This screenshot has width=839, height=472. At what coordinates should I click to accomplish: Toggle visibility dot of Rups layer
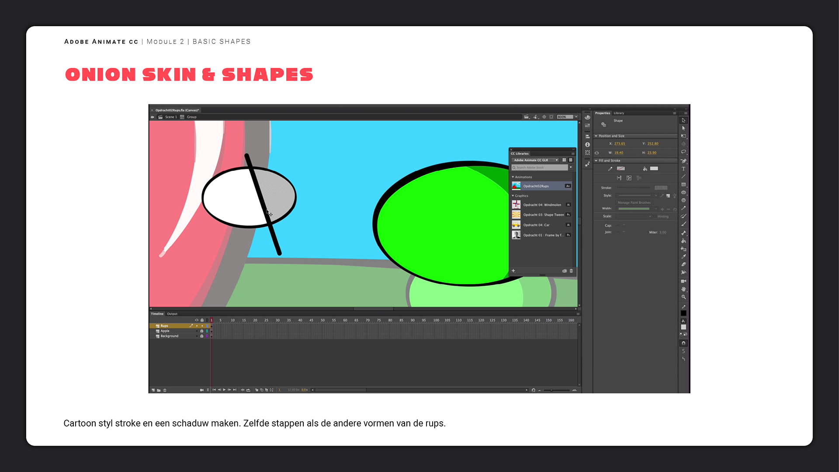(x=197, y=326)
